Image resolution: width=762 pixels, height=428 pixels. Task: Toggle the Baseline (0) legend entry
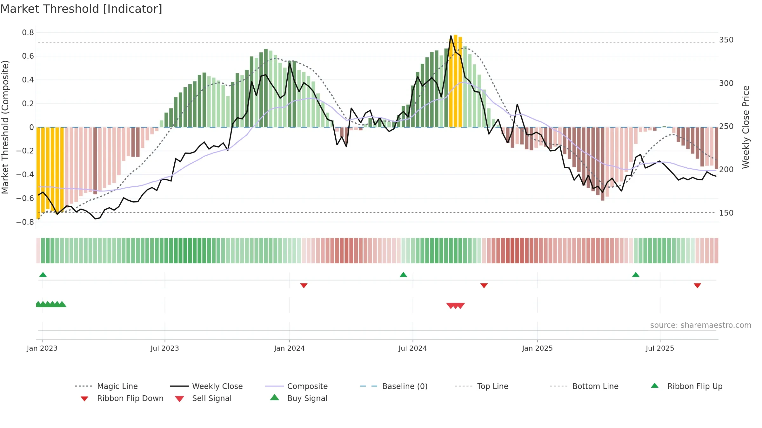(x=394, y=386)
